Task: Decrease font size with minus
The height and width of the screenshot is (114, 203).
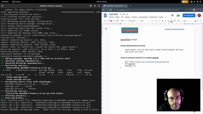Action: [152, 21]
